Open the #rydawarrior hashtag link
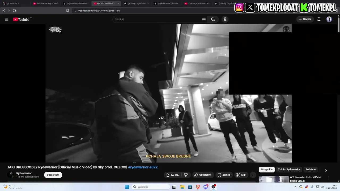 pos(138,167)
